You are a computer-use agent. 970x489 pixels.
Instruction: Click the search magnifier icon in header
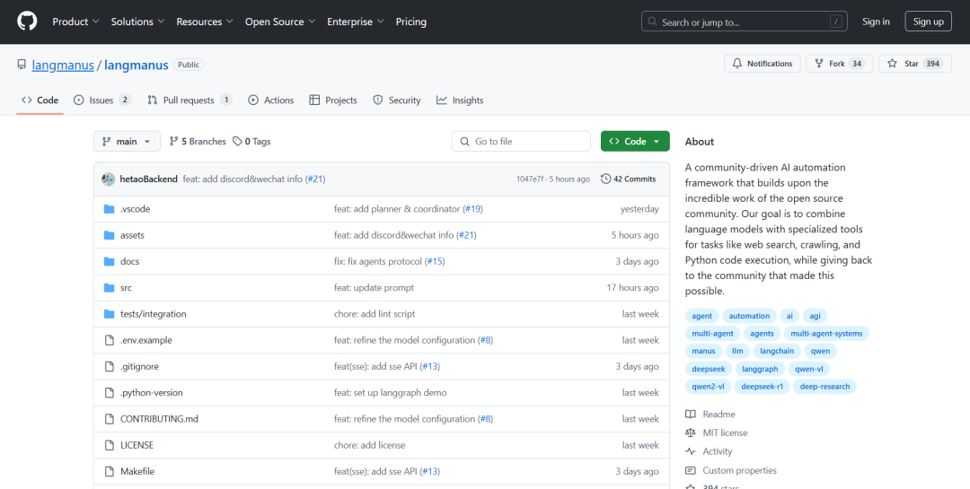coord(652,22)
